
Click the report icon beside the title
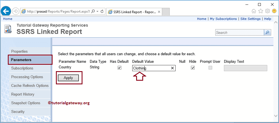pyautogui.click(x=8, y=29)
